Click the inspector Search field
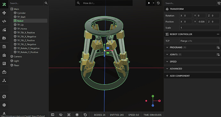Viewport: 221px width, 117px height. (190, 3)
